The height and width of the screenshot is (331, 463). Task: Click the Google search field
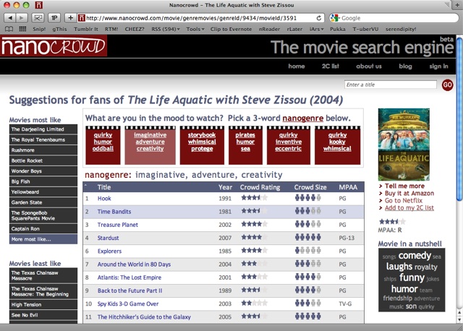click(x=394, y=18)
